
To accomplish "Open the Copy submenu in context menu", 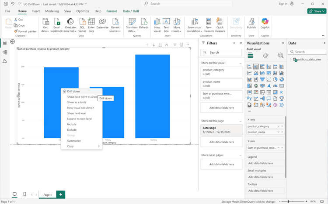I will click(82, 146).
